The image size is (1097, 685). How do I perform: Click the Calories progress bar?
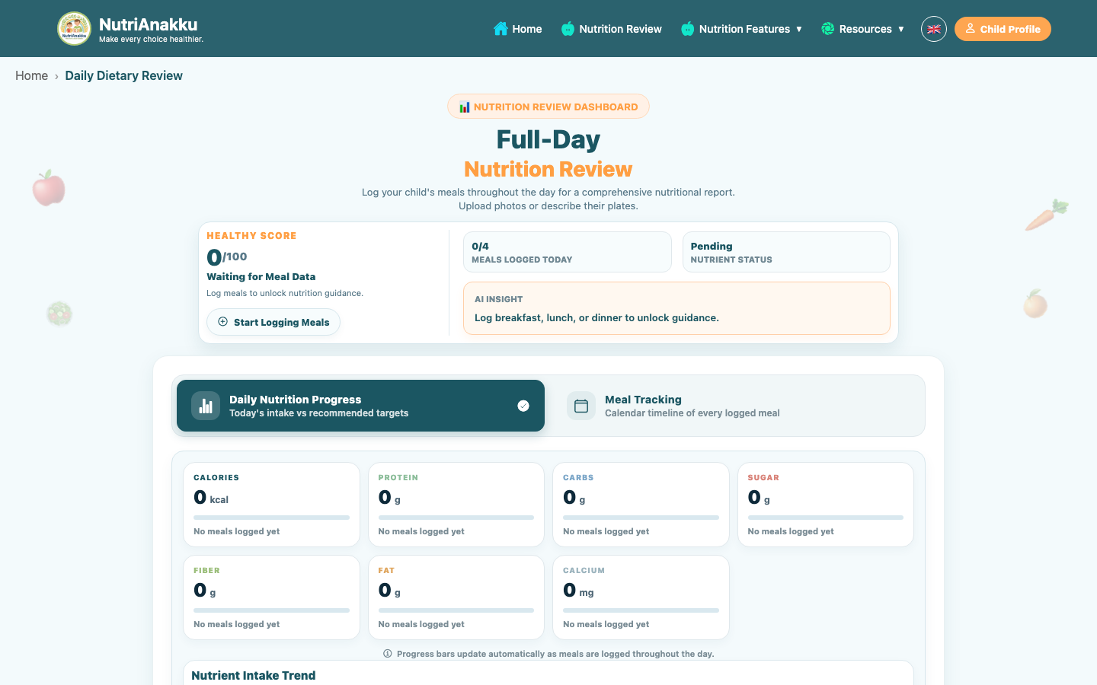tap(271, 518)
